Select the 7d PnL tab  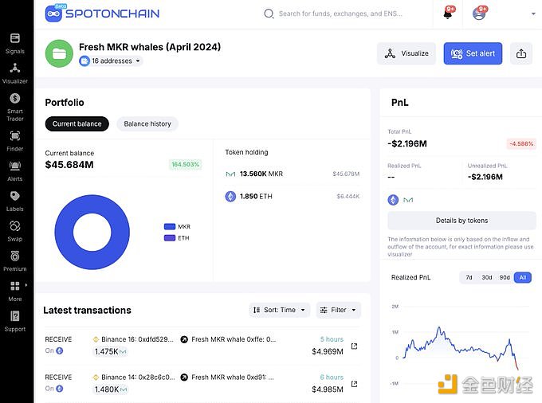point(469,277)
